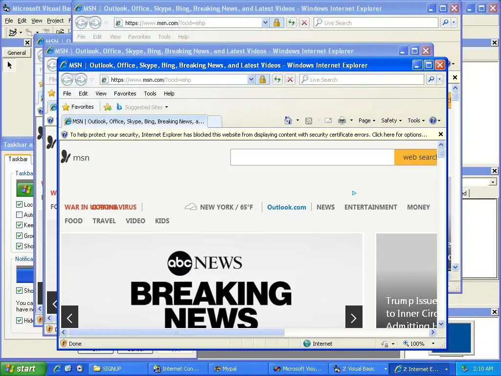This screenshot has width=501, height=376.
Task: Open the address bar dropdown in front window
Action: coord(251,80)
